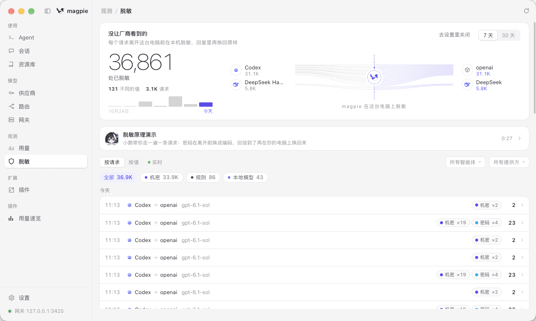Click the openai cube icon in flow chart

467,70
